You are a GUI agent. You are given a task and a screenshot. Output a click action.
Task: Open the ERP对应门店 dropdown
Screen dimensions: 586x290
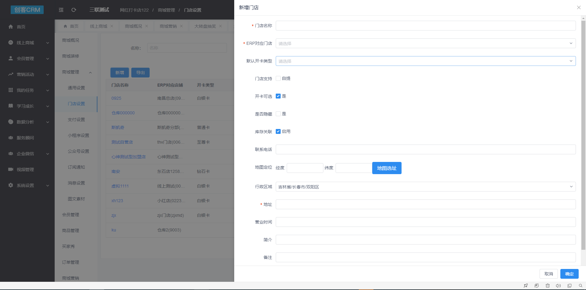click(x=426, y=43)
